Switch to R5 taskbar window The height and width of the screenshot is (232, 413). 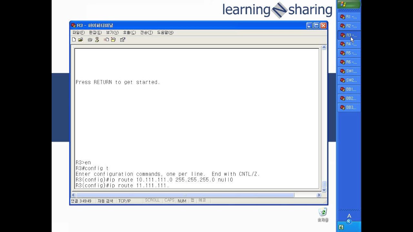point(349,53)
